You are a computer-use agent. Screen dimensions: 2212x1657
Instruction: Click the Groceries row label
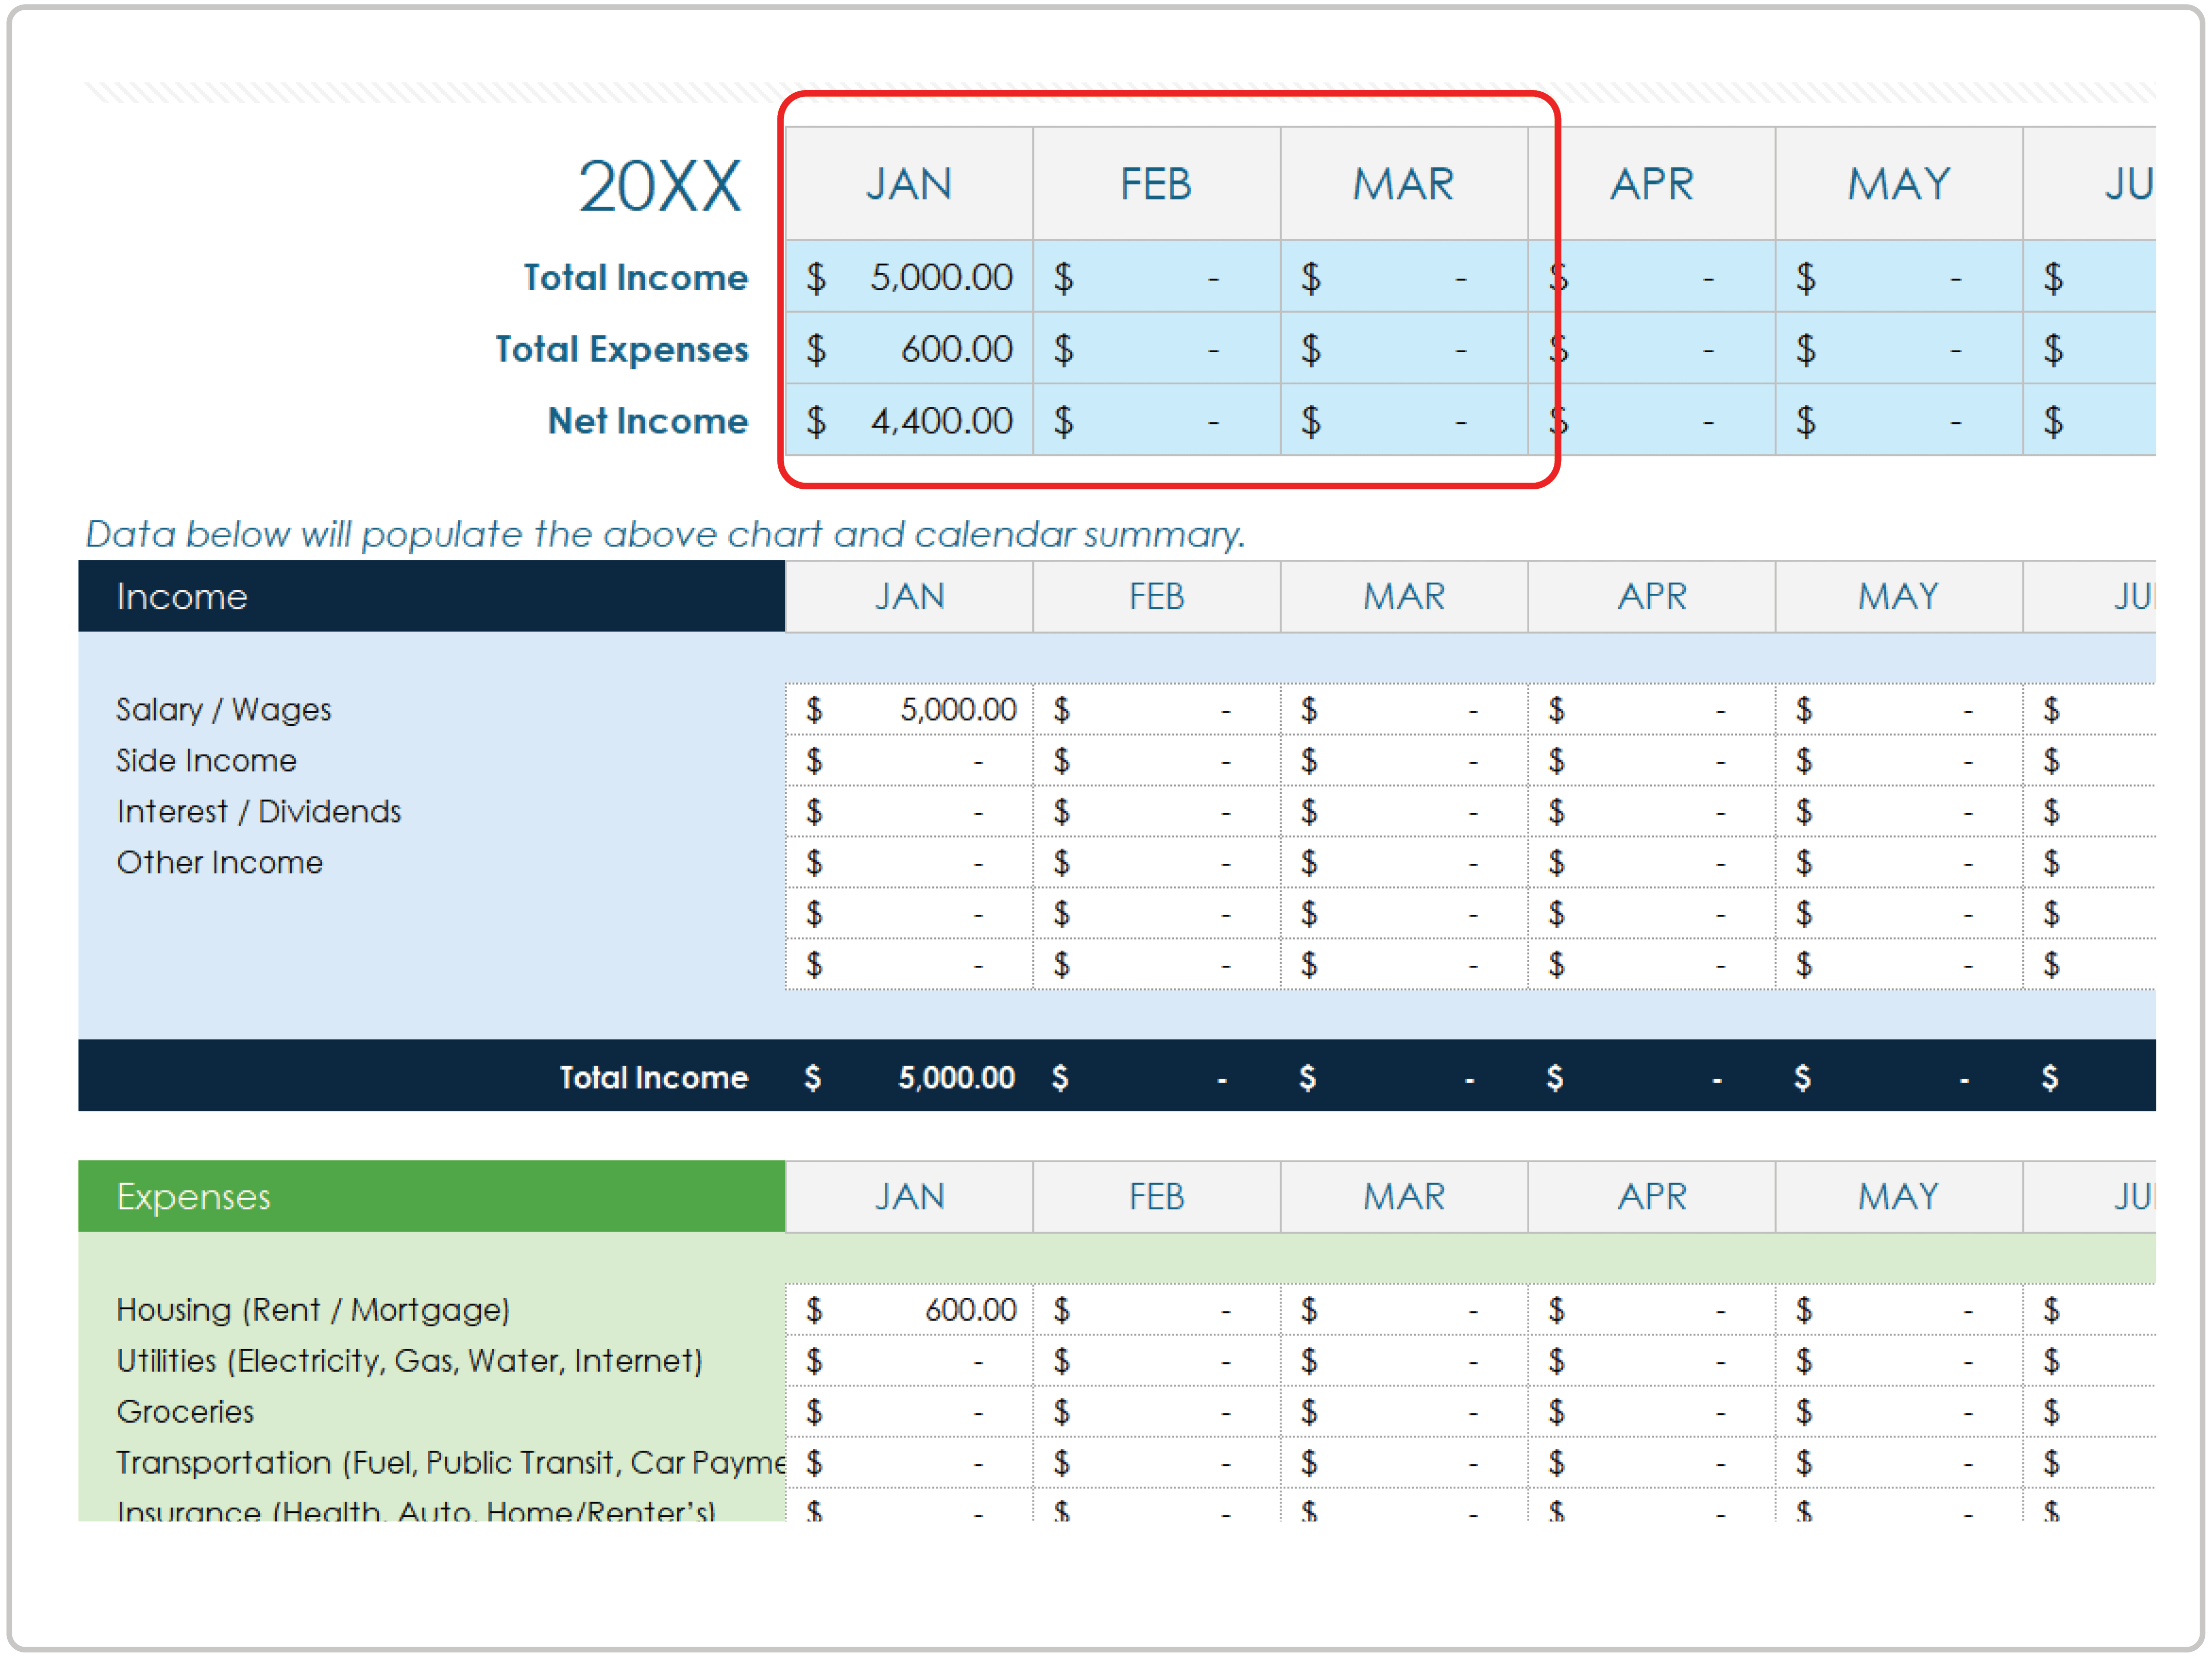185,1411
